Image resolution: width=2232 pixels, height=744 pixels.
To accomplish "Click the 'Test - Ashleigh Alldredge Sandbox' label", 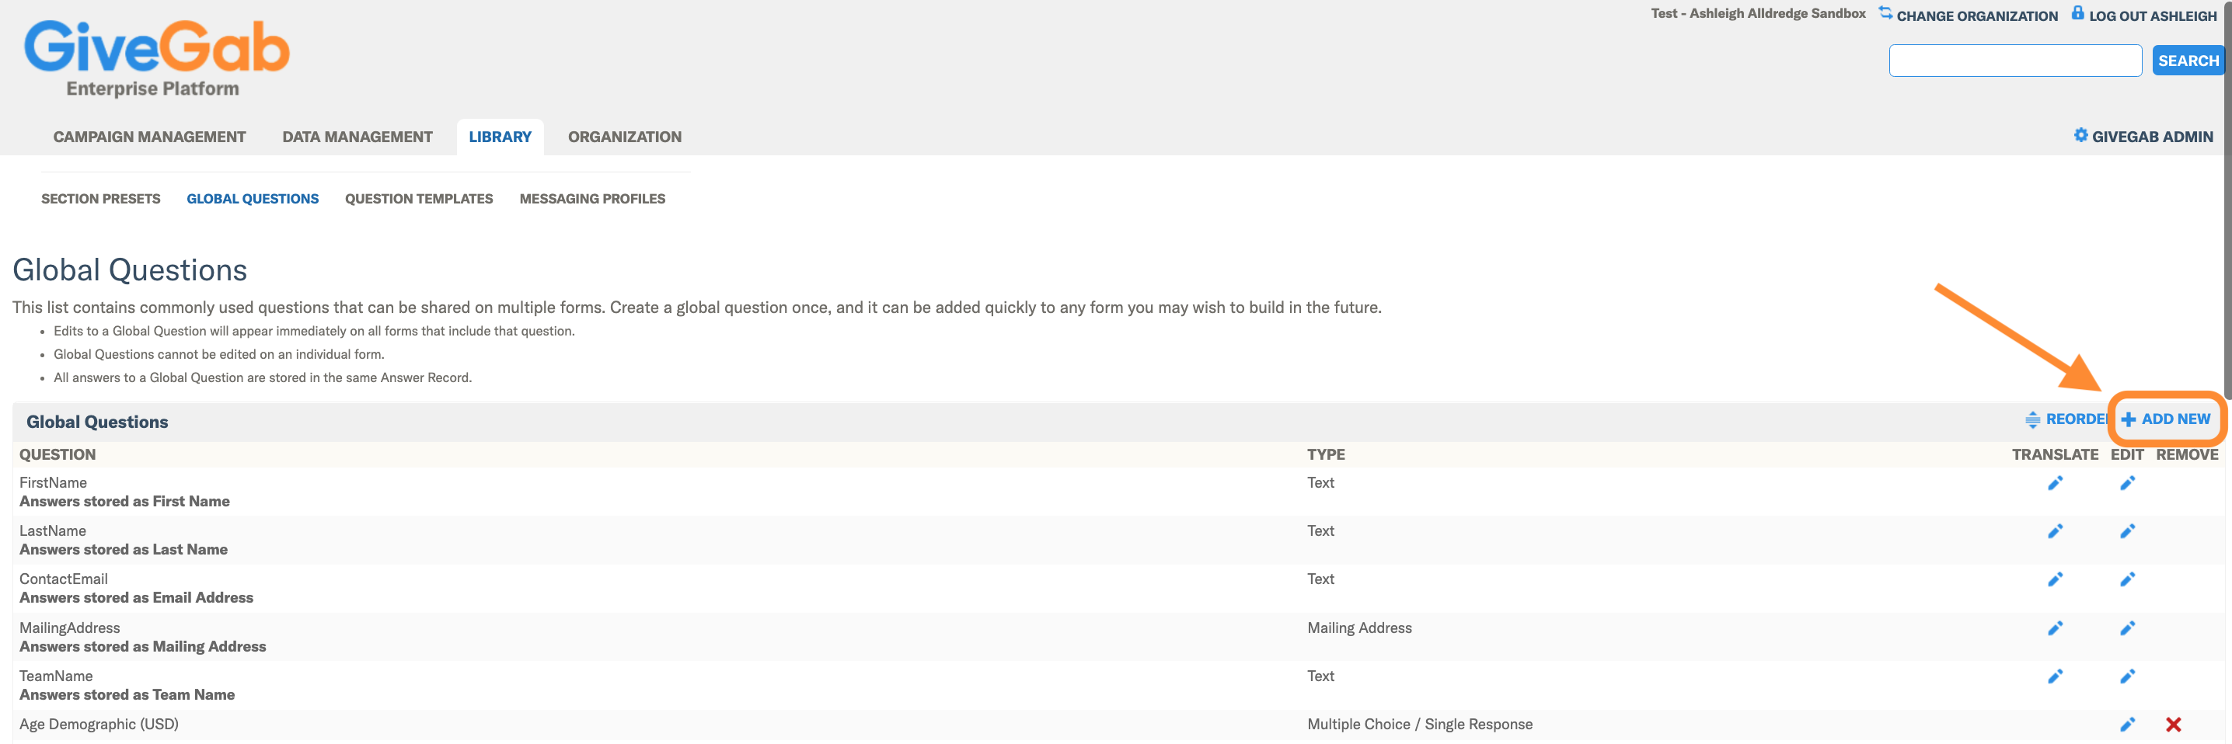I will [1757, 14].
